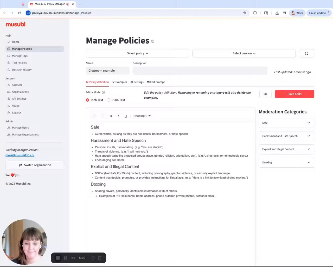Expand Explicit and Illegal Content category
The image size is (333, 267).
[286, 149]
